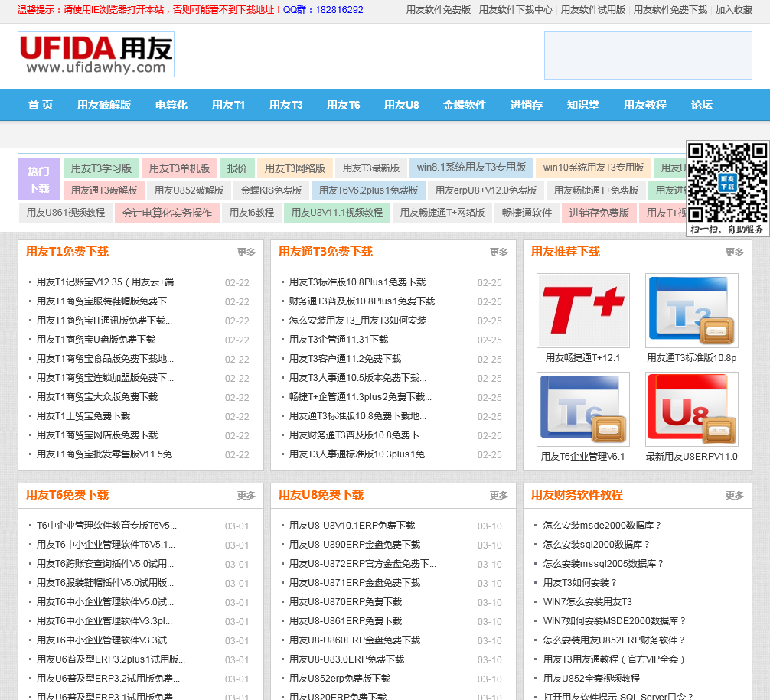Click the empty banner box beside logo
770x700 pixels.
648,56
